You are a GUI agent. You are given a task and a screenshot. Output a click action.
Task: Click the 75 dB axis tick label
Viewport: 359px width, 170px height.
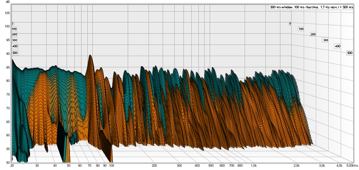[8, 94]
